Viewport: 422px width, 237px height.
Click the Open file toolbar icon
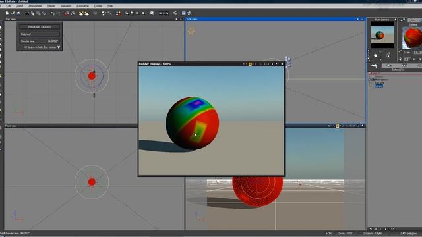[13, 13]
